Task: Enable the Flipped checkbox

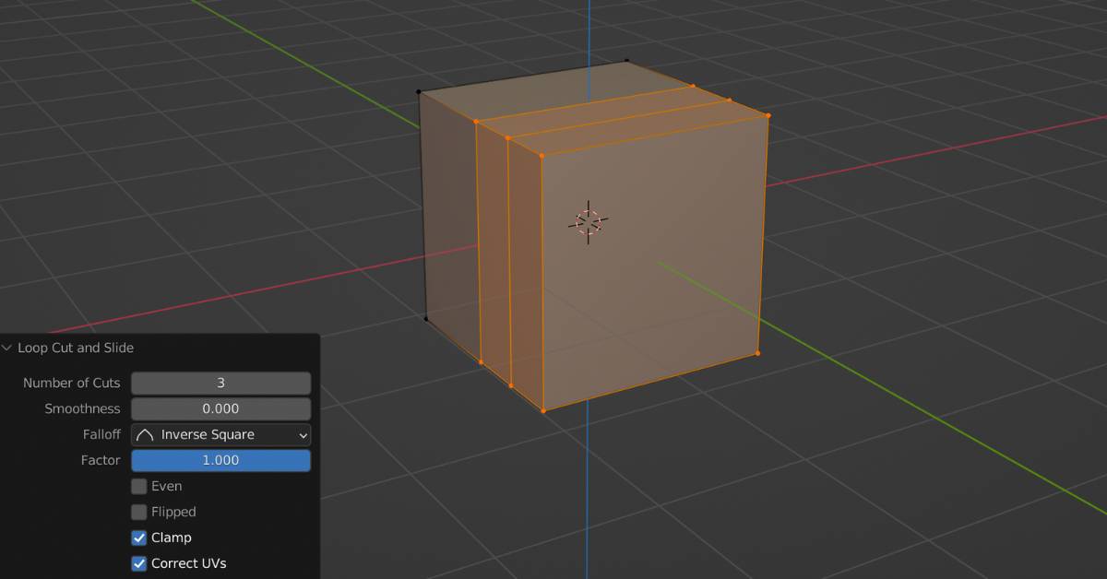Action: [138, 512]
